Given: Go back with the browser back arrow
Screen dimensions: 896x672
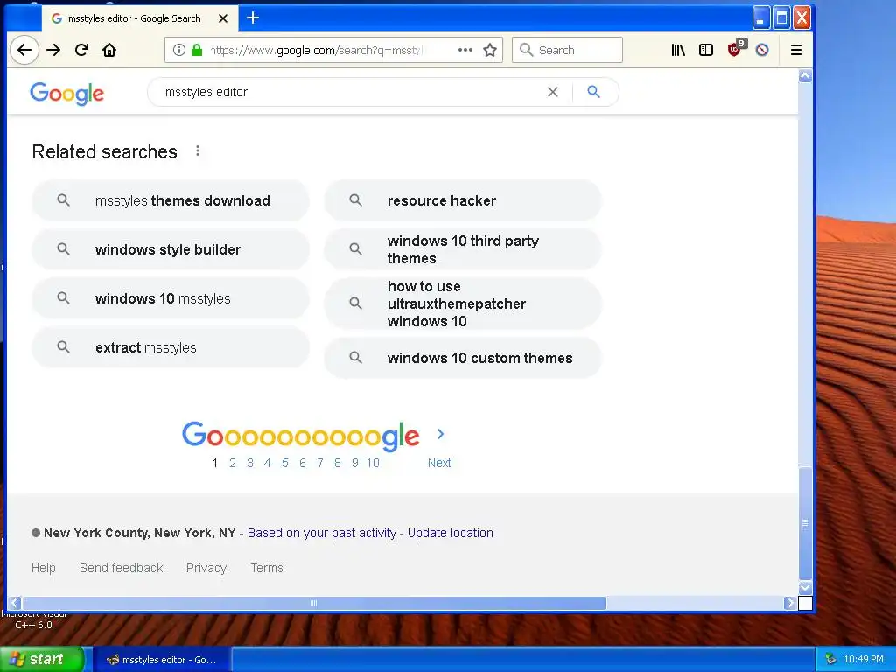Looking at the screenshot, I should point(24,50).
